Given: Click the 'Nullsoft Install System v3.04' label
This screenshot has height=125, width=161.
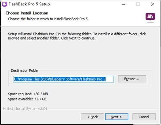Looking at the screenshot, I should (25, 109).
